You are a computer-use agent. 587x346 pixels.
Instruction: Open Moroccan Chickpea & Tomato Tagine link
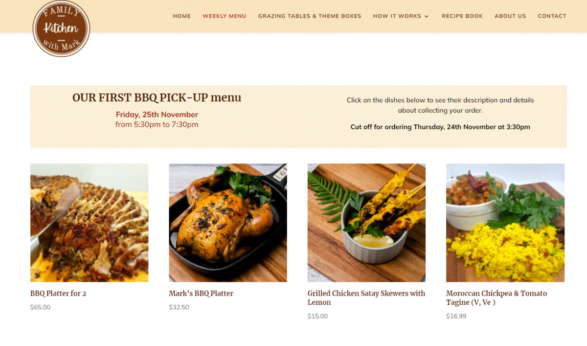(497, 298)
